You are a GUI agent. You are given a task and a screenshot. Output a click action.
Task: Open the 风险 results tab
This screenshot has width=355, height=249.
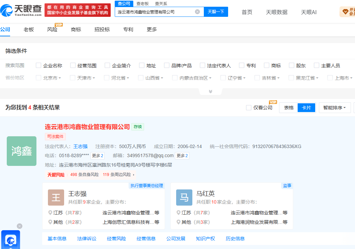(x=52, y=30)
